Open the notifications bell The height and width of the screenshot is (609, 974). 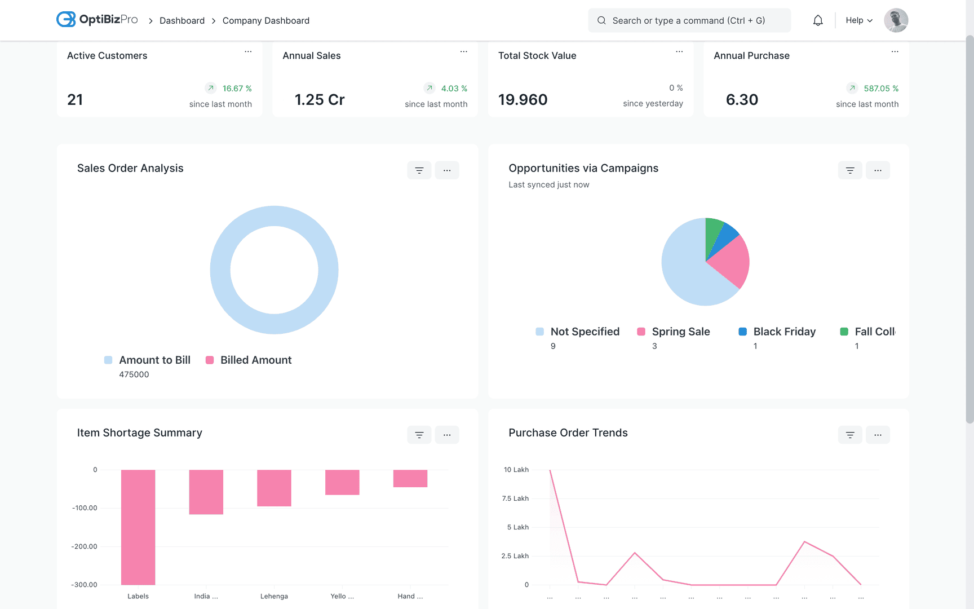click(x=818, y=20)
